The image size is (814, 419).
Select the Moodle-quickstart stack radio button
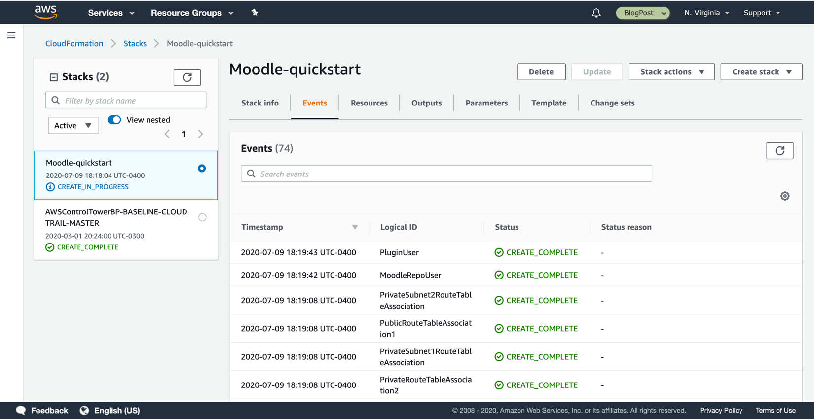coord(202,169)
